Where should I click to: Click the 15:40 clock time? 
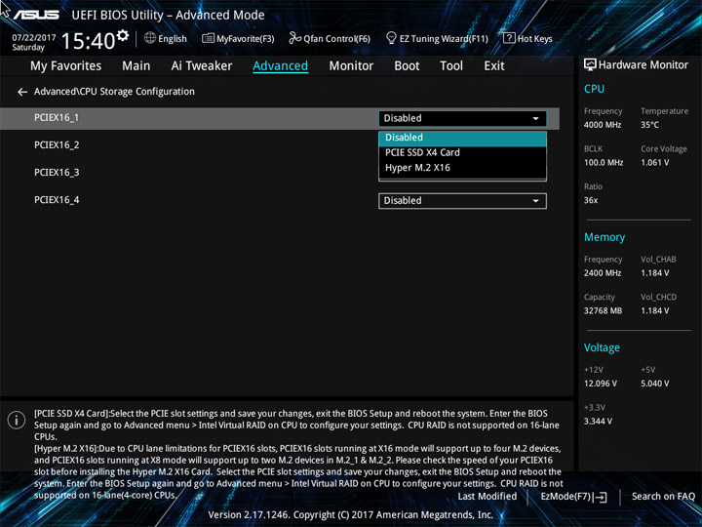coord(88,41)
